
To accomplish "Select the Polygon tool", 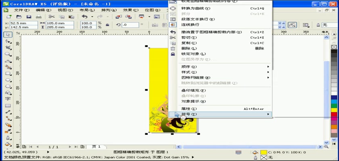I will [8, 87].
